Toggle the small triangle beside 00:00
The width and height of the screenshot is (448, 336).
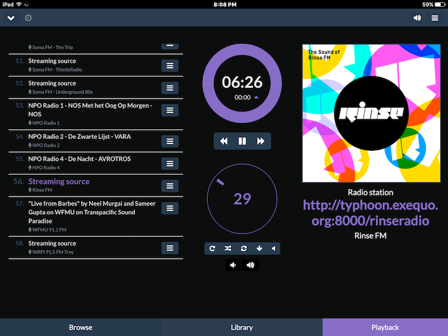click(256, 97)
